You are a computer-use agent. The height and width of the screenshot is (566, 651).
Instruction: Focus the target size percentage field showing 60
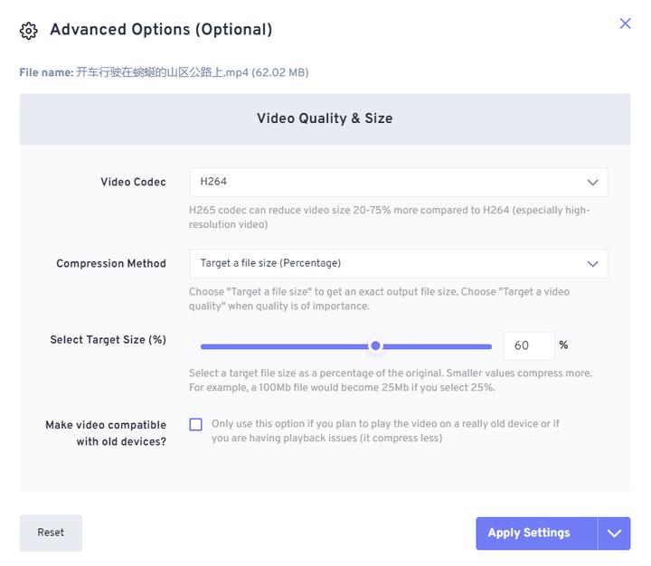(528, 346)
